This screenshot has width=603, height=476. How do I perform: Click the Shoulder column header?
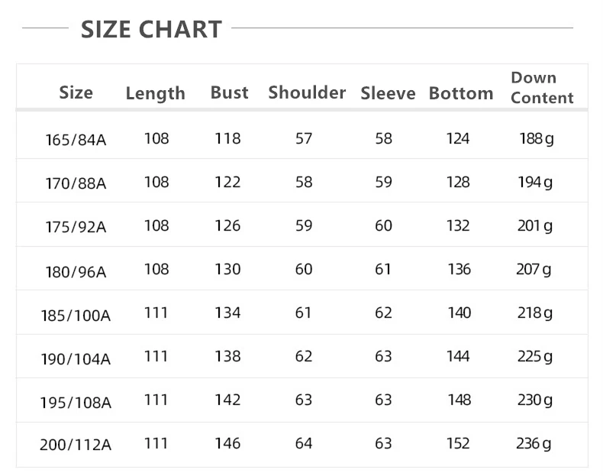(x=307, y=92)
